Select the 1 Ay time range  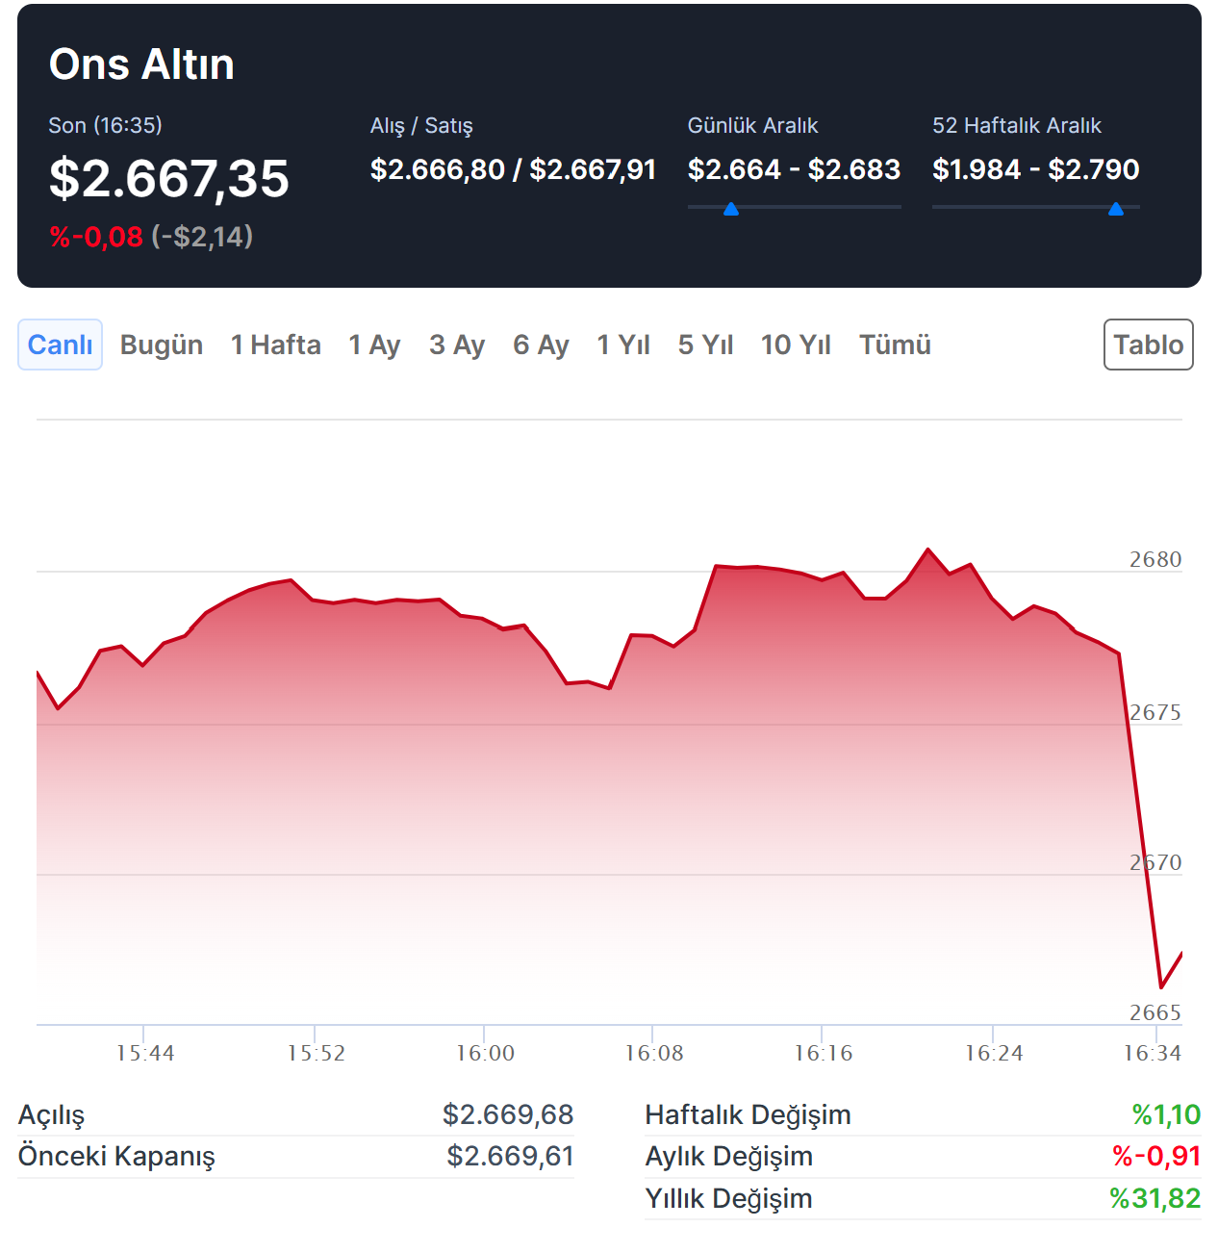coord(374,345)
